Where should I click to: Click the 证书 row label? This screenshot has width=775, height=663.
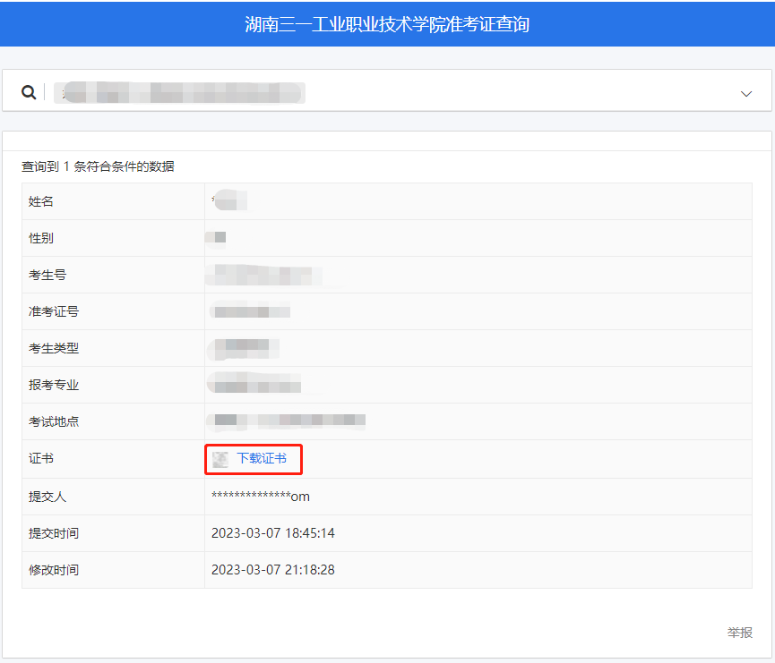(x=41, y=458)
